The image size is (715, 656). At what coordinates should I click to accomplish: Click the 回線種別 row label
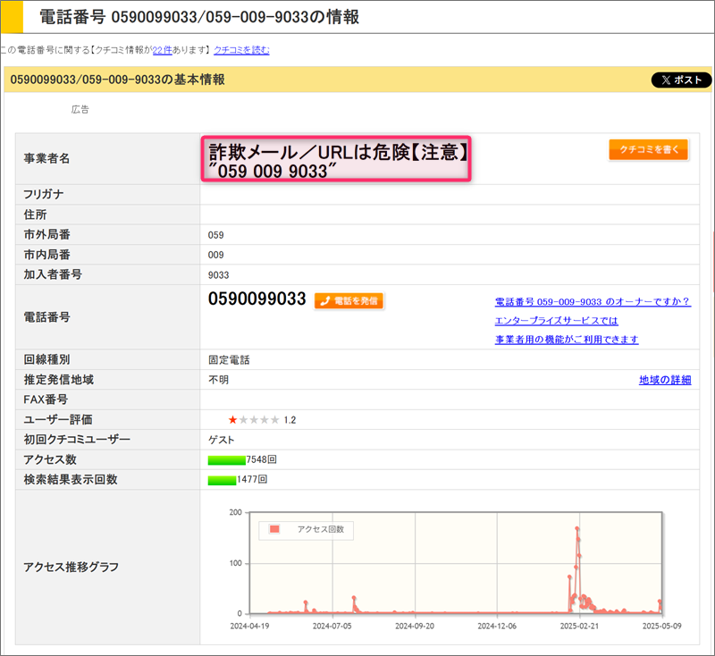[46, 359]
